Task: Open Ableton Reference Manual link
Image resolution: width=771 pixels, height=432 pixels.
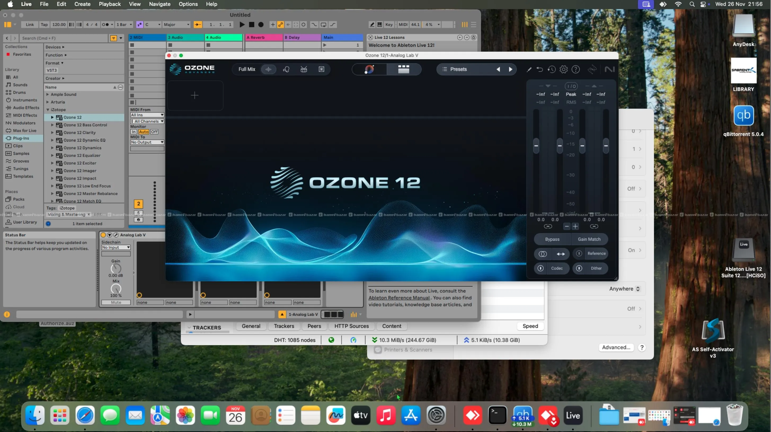Action: pyautogui.click(x=399, y=298)
